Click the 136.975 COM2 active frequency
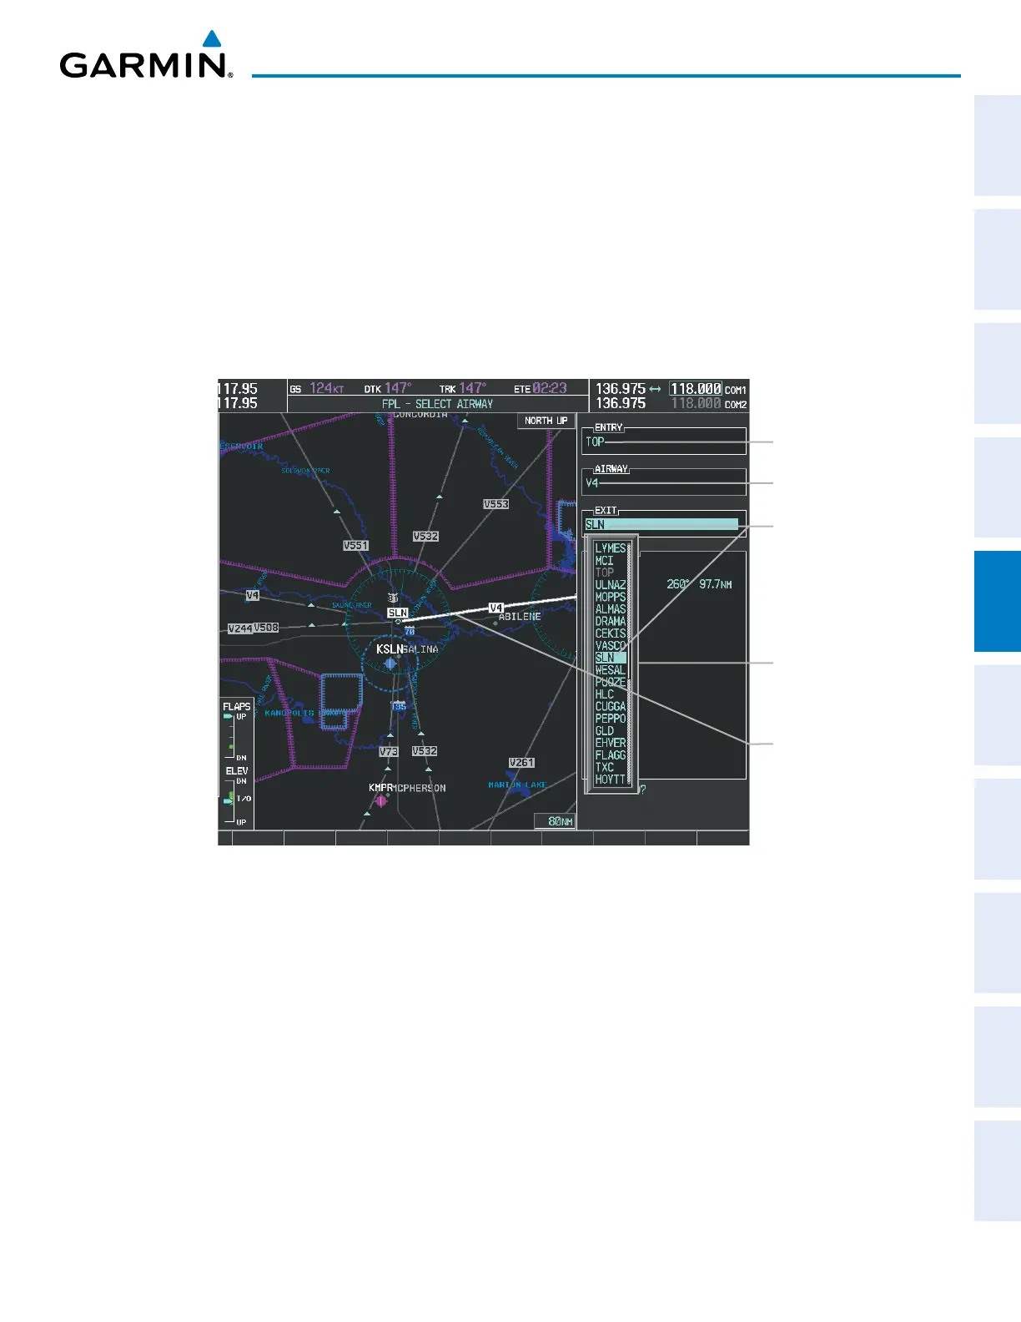Screen dimensions: 1021x1322 coord(620,403)
